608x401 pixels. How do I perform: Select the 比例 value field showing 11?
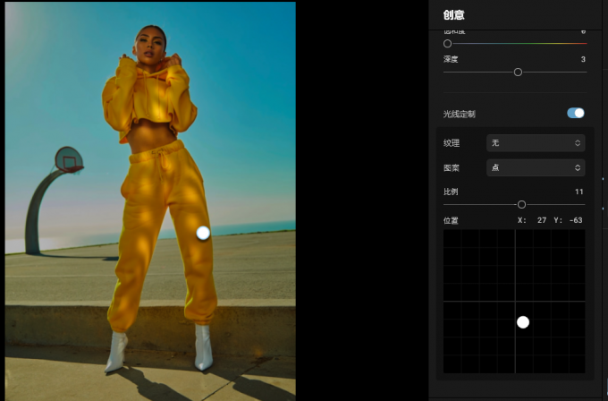tap(578, 192)
